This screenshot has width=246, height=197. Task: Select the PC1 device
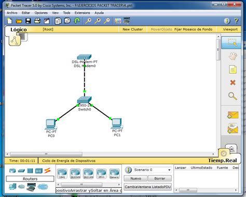(117, 123)
